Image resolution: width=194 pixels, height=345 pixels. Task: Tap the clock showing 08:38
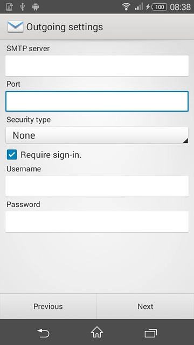click(180, 7)
